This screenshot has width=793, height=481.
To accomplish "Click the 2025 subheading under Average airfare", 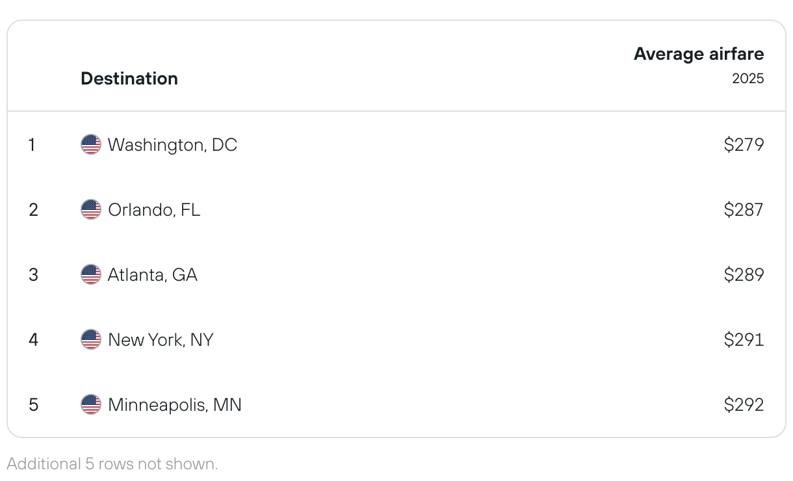I will point(748,79).
